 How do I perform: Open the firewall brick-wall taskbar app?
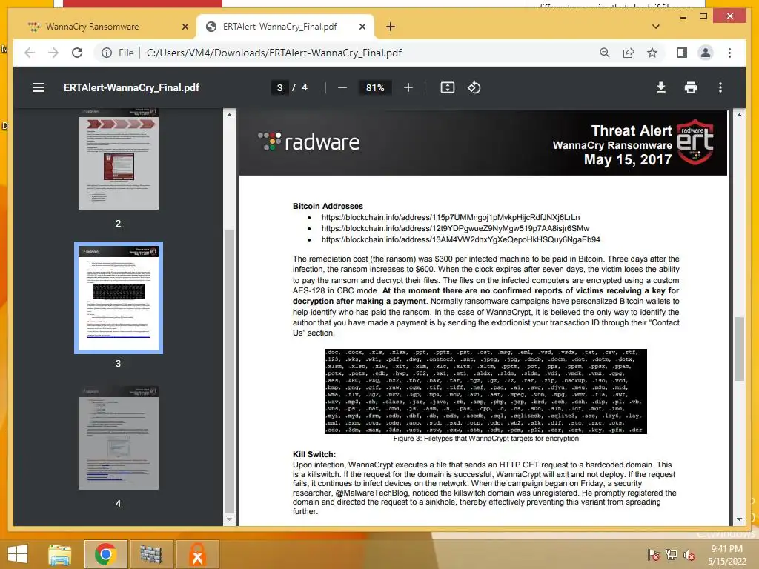coord(151,554)
